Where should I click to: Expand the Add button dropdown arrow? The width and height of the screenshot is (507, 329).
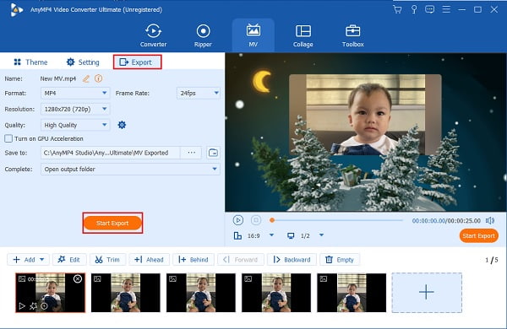tap(42, 260)
